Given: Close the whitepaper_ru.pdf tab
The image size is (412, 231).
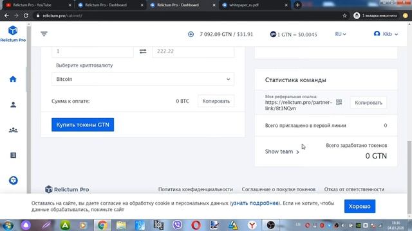Looking at the screenshot, I should (286, 5).
